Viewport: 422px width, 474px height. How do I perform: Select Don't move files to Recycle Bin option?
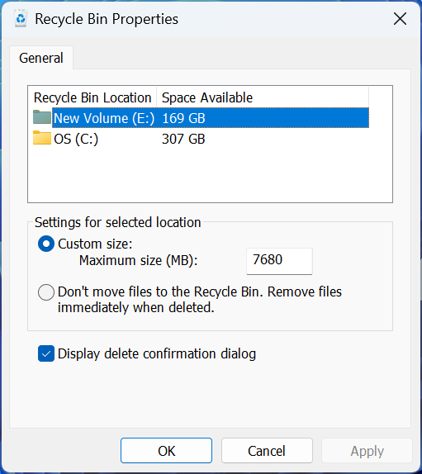point(46,292)
